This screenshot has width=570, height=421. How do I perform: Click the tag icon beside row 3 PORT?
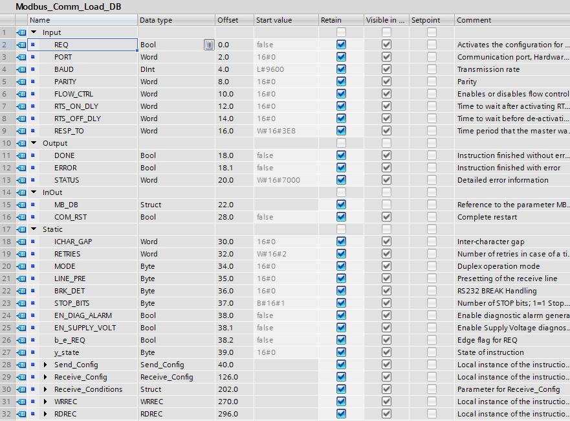(21, 57)
